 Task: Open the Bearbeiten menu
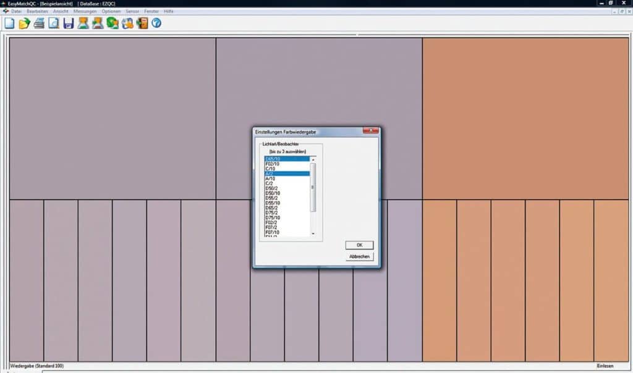[37, 11]
